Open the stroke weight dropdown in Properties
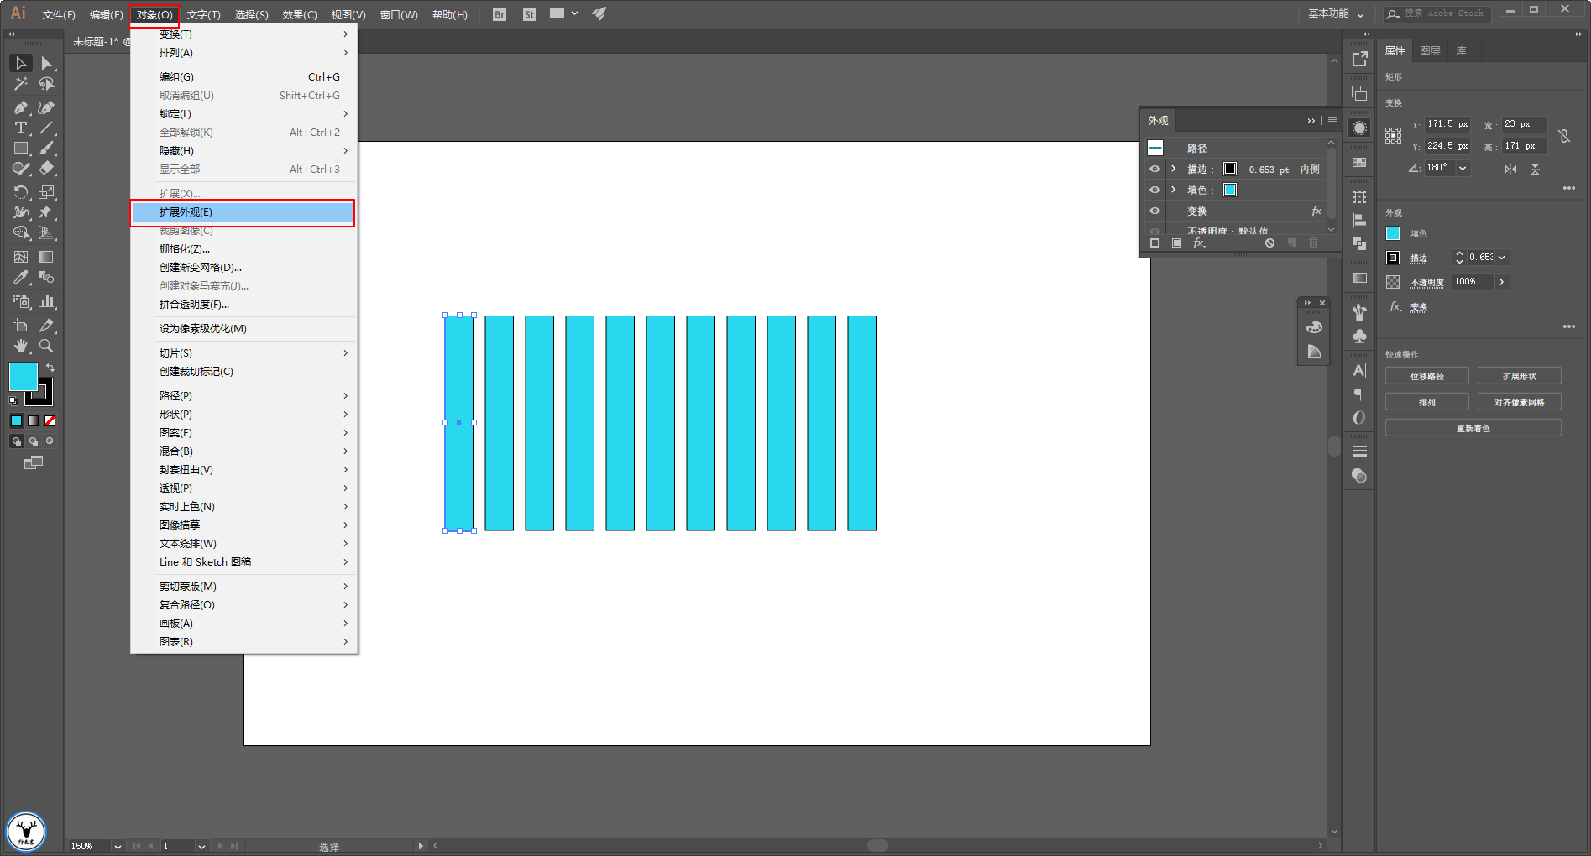 click(1502, 258)
